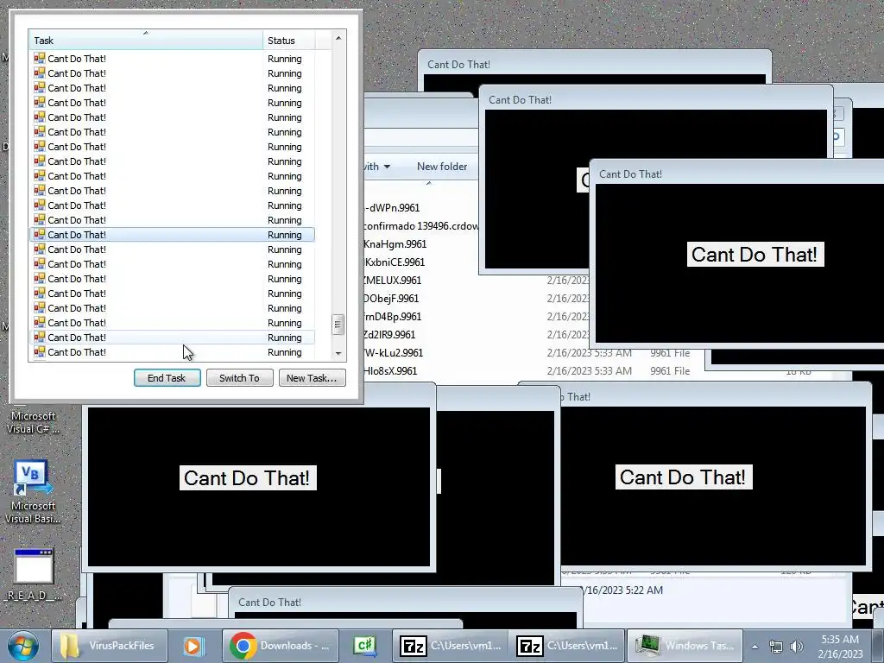Select file W-kLu2.9961 in Explorer

[394, 353]
